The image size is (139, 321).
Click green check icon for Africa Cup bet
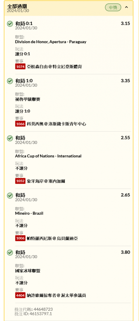[x=10, y=138]
